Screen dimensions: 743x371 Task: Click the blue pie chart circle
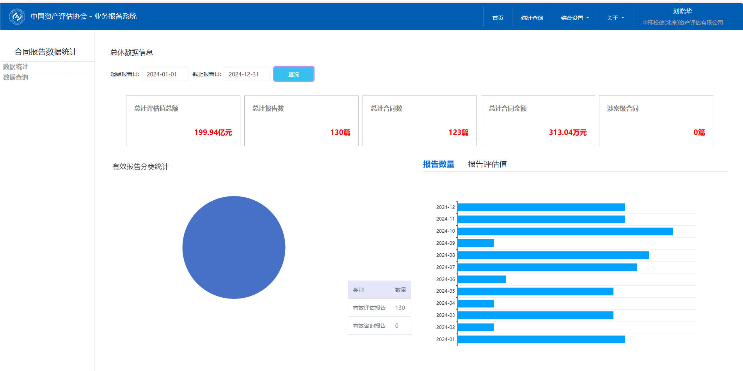234,247
